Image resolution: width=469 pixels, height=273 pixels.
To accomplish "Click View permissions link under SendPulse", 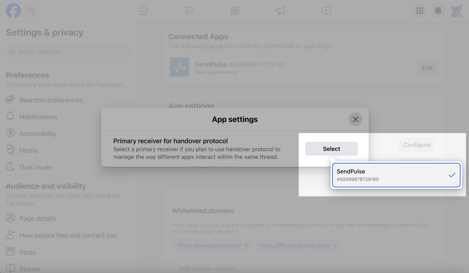I will [216, 72].
